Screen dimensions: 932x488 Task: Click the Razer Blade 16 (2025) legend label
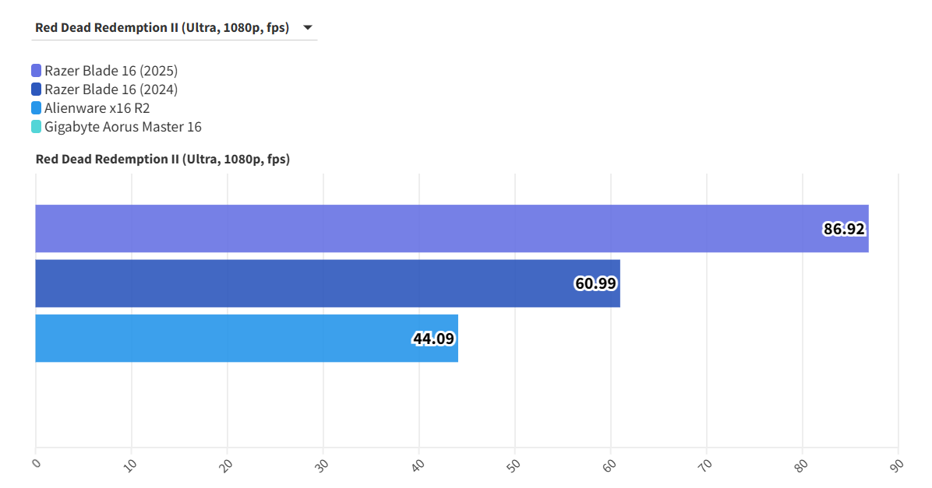pos(111,71)
